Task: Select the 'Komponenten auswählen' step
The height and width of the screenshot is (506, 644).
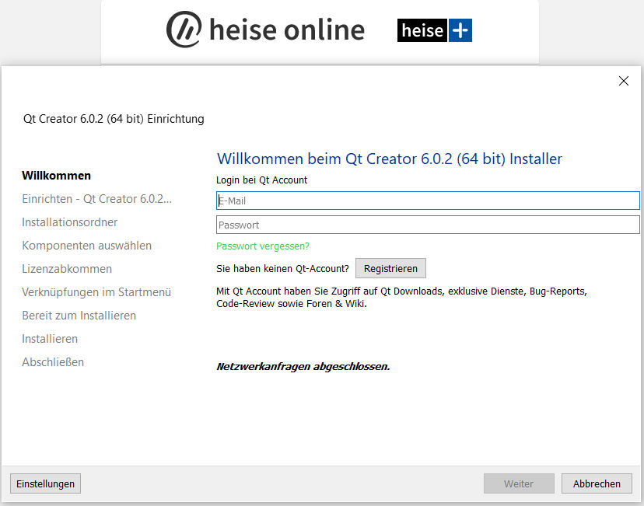Action: click(86, 246)
